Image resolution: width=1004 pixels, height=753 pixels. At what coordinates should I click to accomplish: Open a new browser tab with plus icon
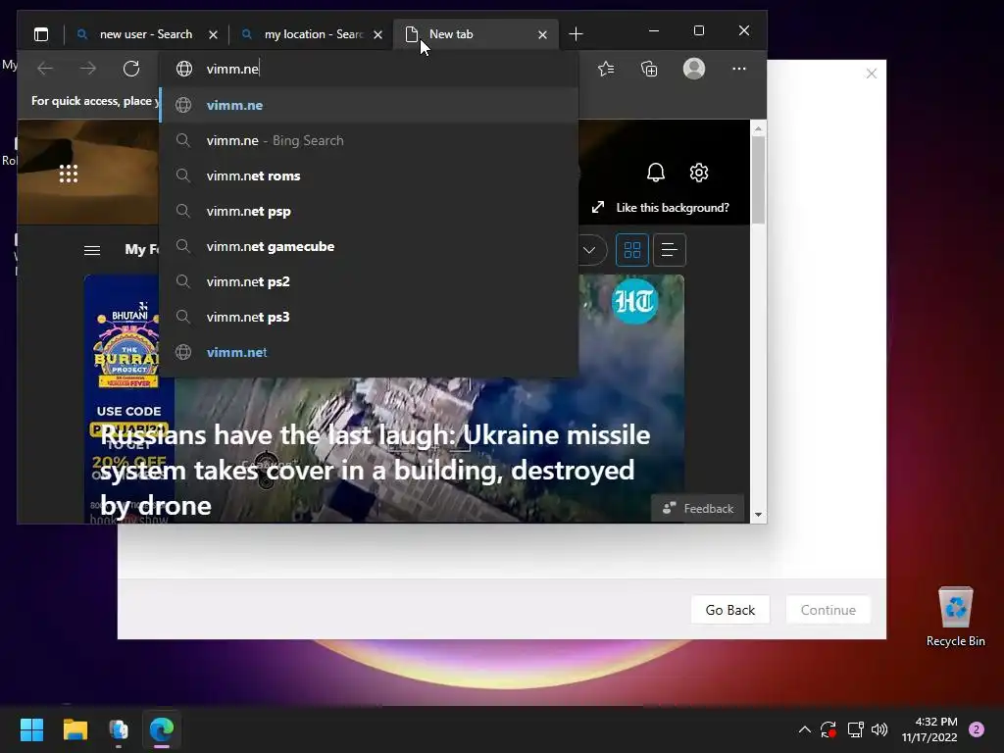point(576,34)
